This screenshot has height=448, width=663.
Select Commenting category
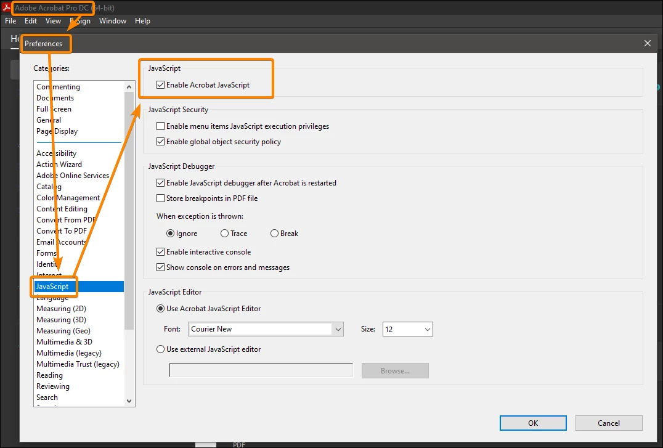[x=58, y=87]
